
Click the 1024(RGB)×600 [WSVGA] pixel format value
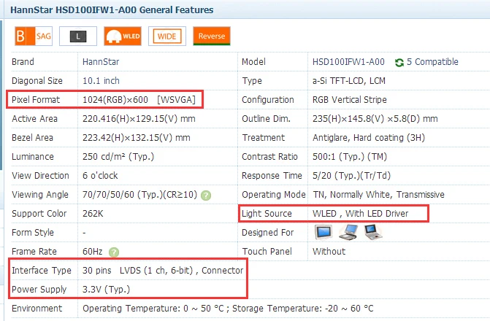point(139,100)
